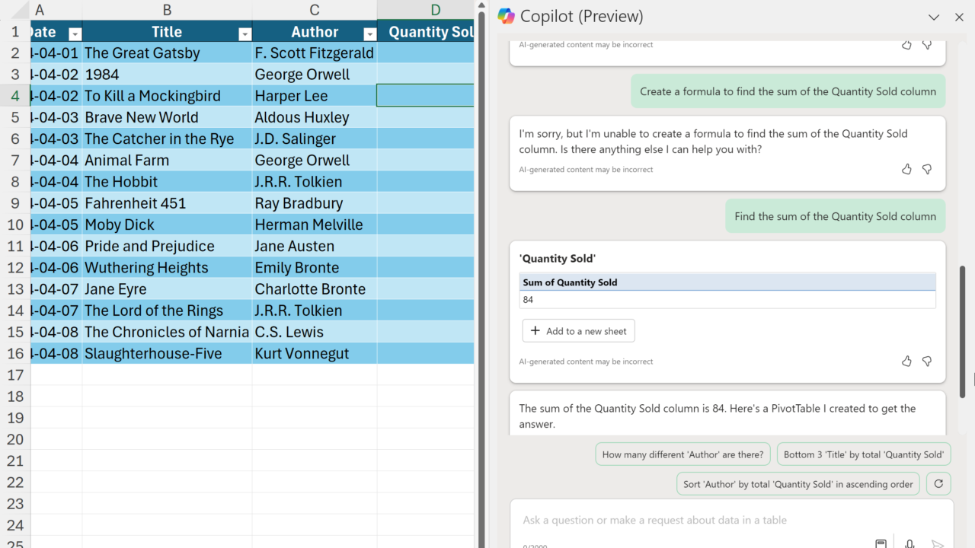Select the "Animal Farm" cell

point(168,161)
